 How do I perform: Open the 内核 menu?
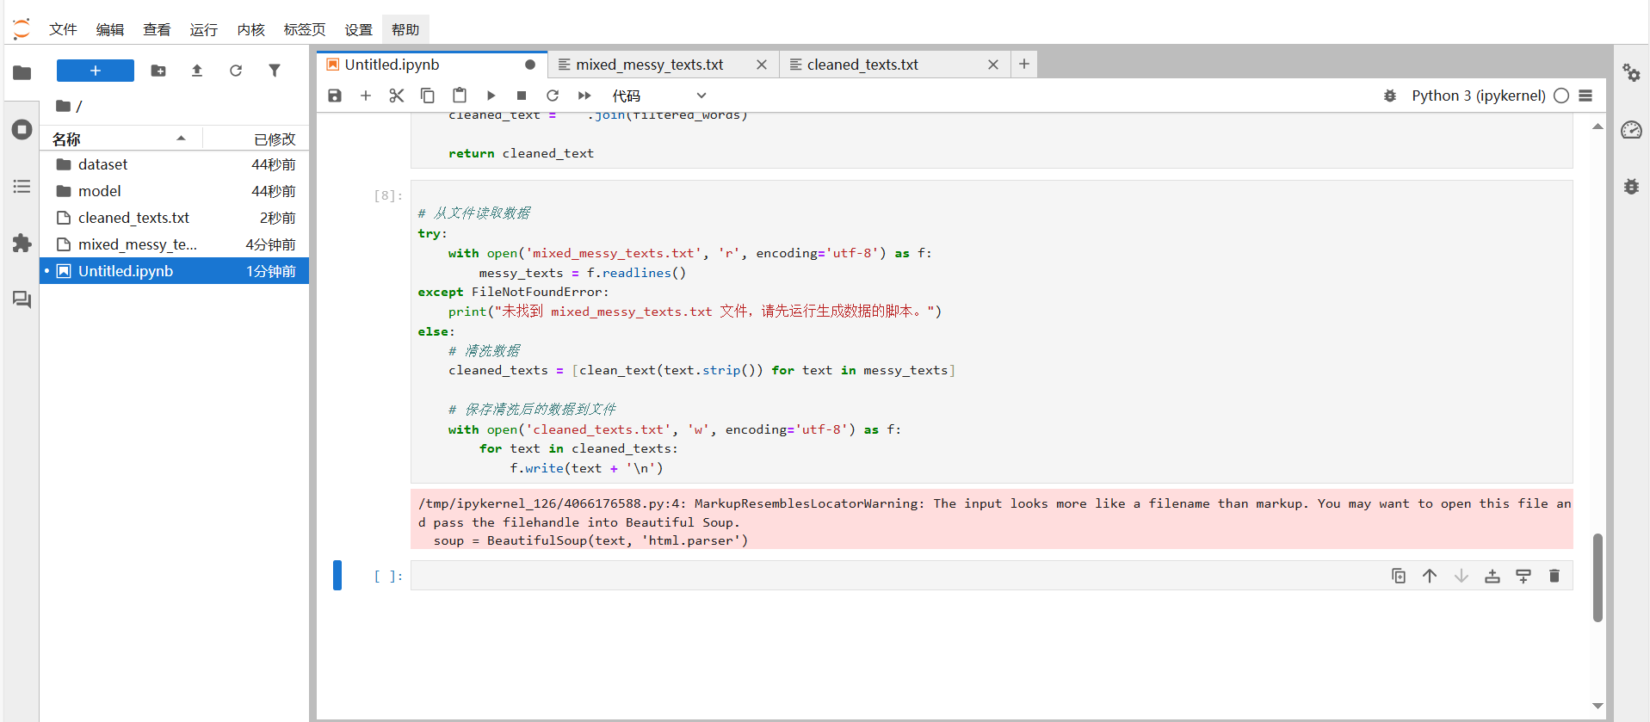click(251, 29)
